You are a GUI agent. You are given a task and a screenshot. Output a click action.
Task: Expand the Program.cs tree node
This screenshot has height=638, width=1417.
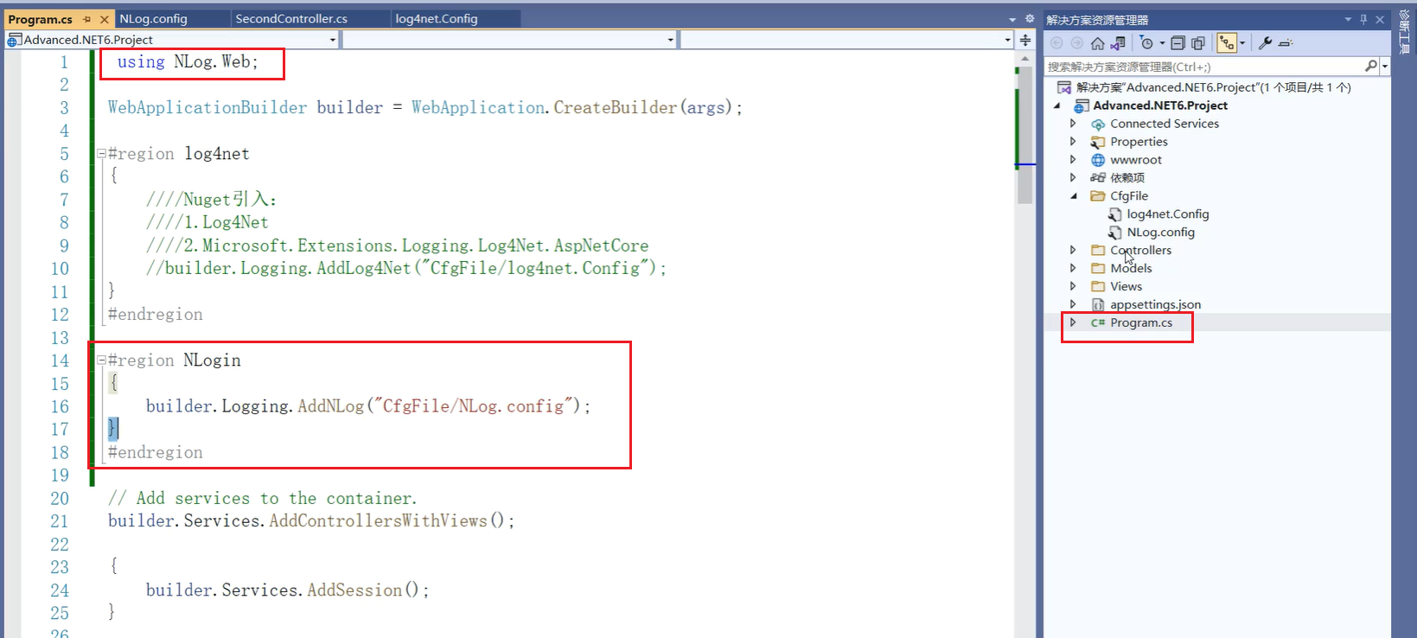tap(1074, 322)
